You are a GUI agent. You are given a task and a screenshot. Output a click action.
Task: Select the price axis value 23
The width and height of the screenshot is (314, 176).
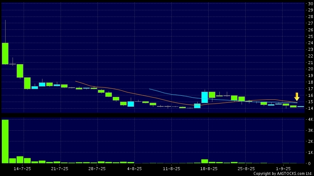tap(311, 49)
